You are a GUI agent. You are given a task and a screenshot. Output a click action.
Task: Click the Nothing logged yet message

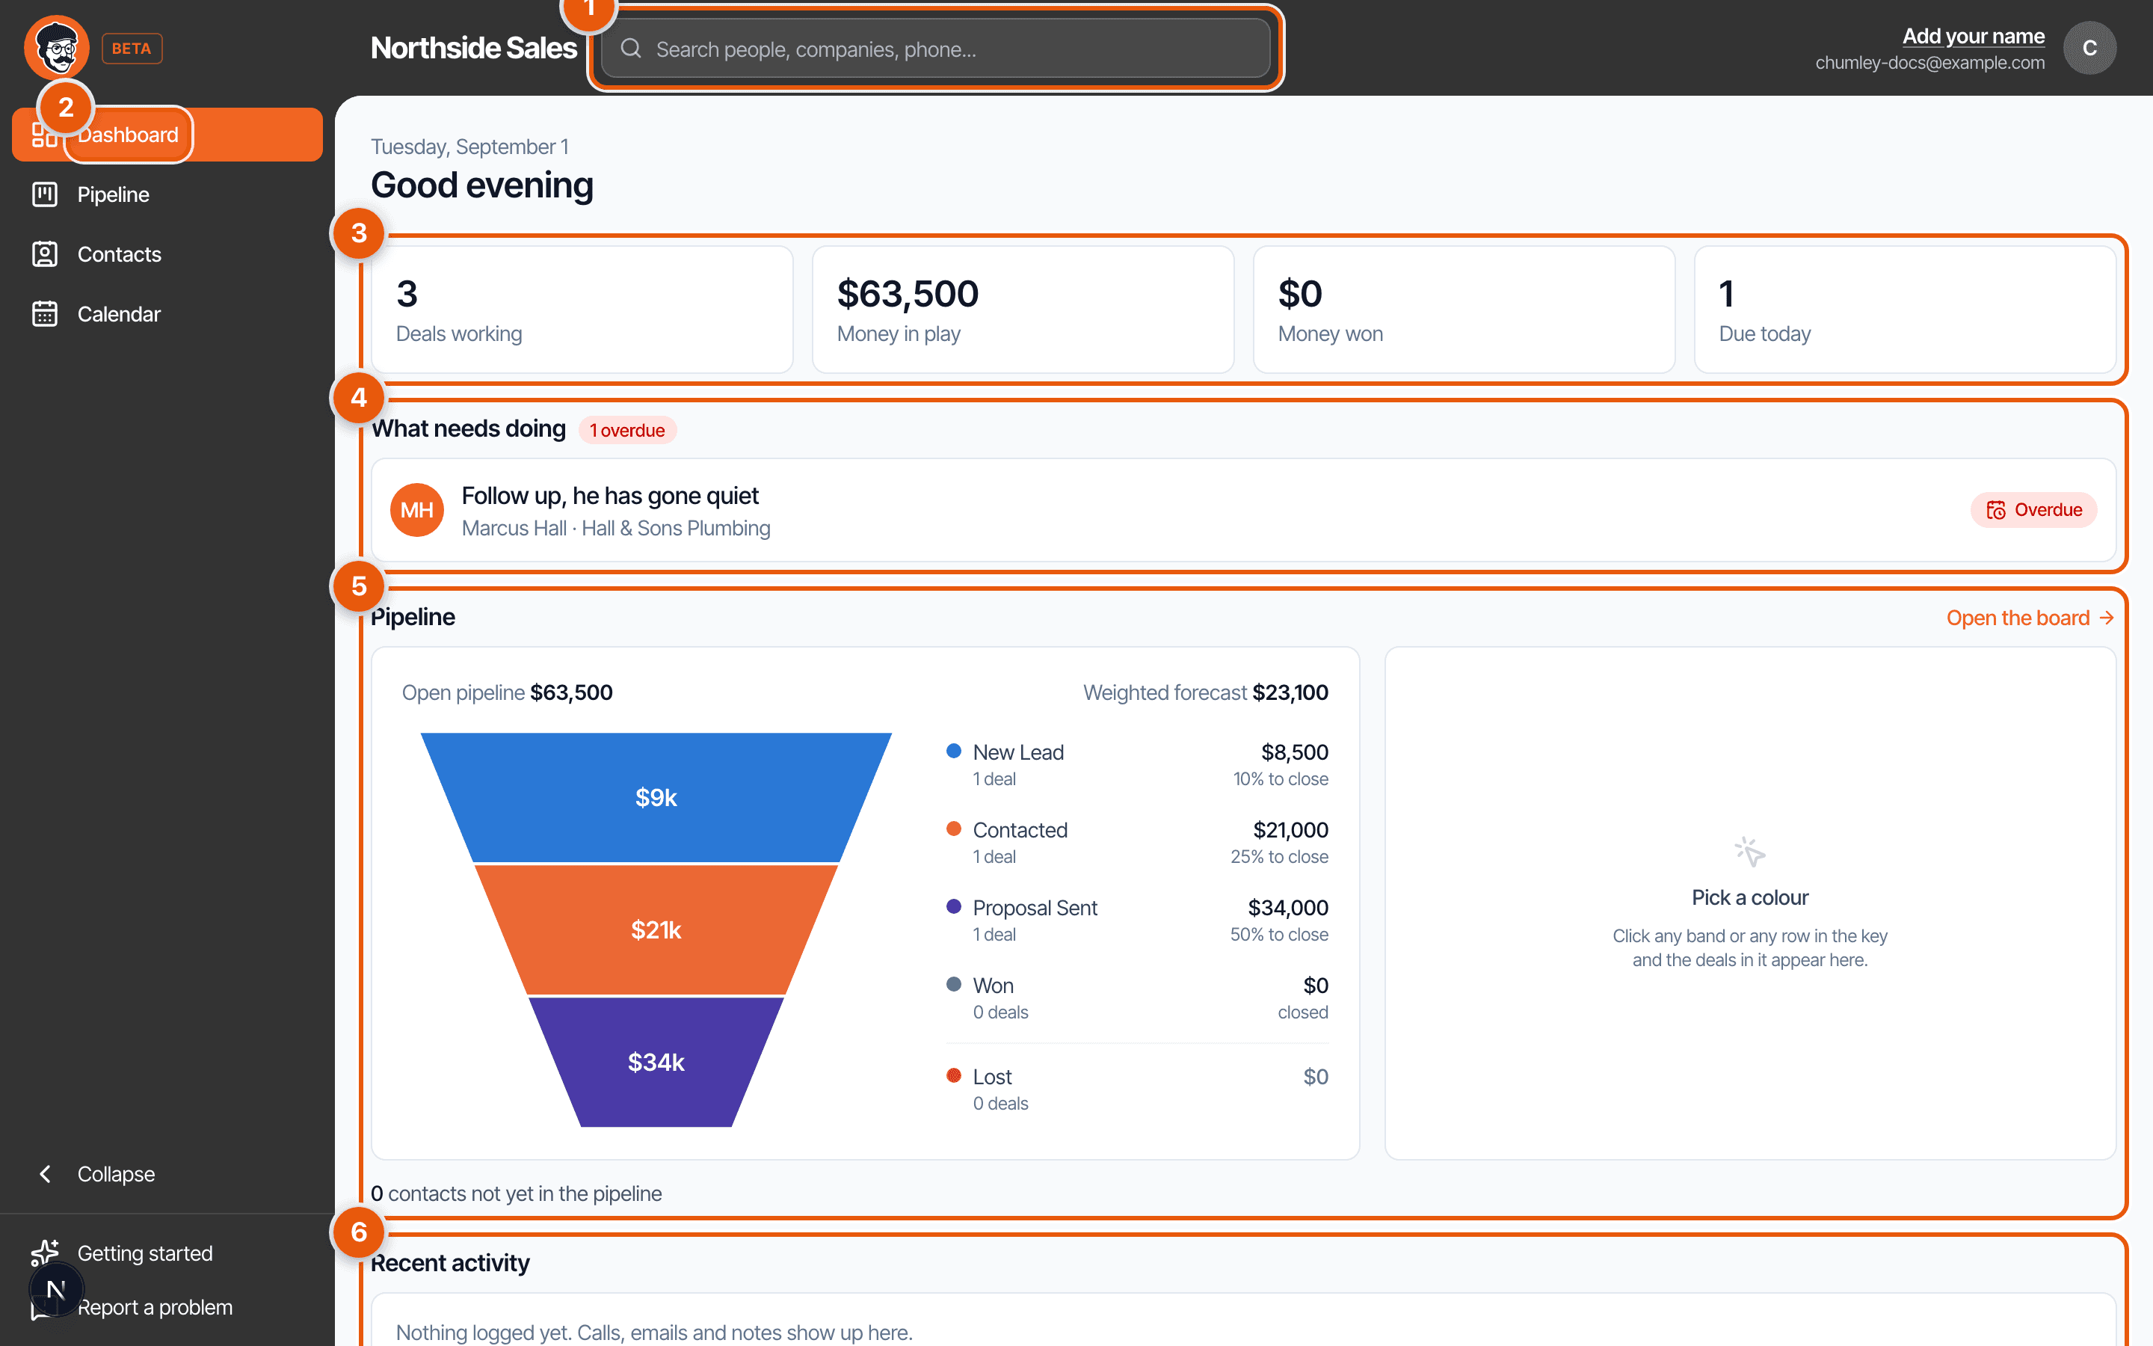654,1332
